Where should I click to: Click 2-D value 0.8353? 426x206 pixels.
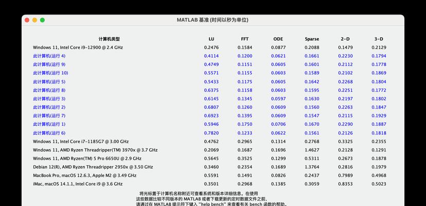[345, 184]
